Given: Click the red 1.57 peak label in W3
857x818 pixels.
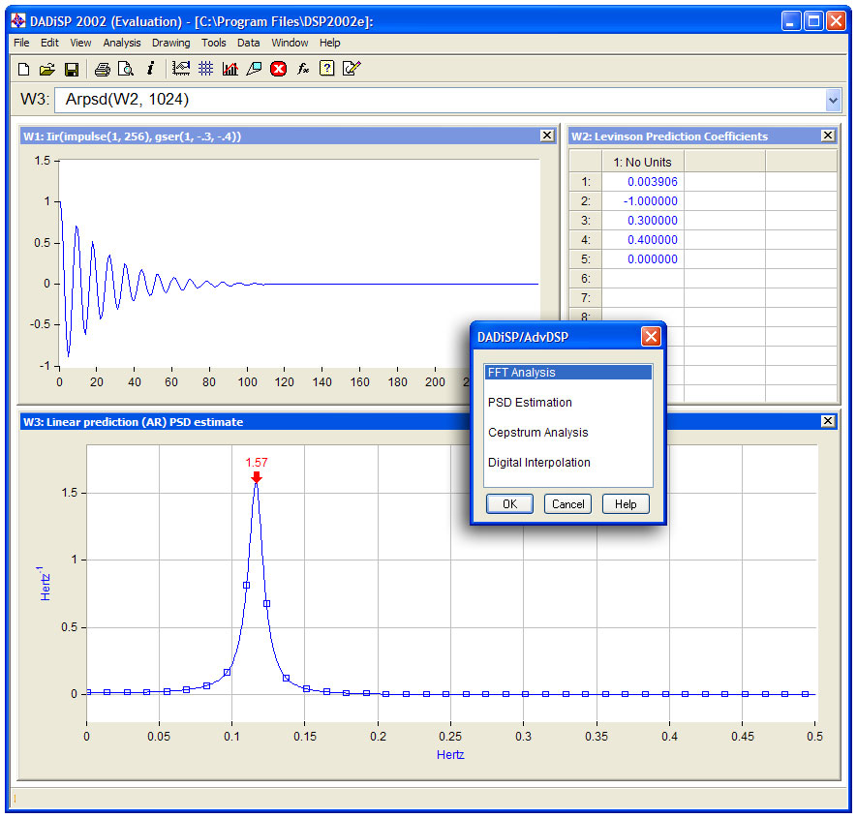Looking at the screenshot, I should (257, 463).
